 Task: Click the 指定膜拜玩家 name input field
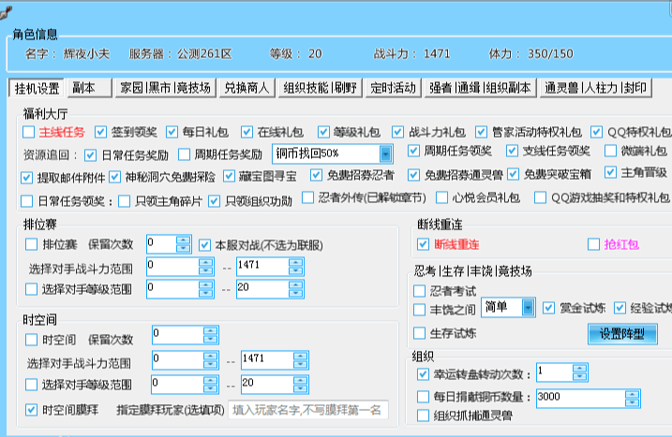308,410
